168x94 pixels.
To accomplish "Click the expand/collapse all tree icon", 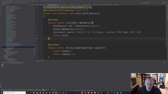I will [30, 5].
